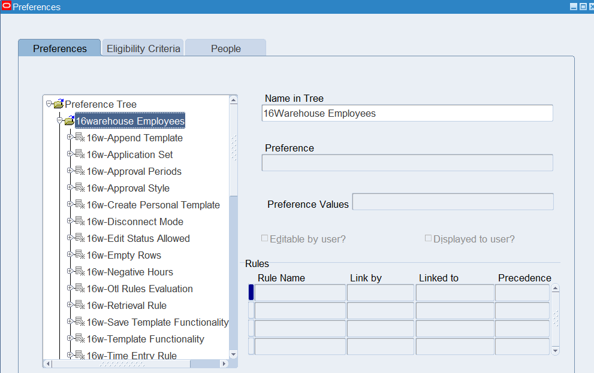Click the 16w-Append Template node icon

(x=80, y=138)
